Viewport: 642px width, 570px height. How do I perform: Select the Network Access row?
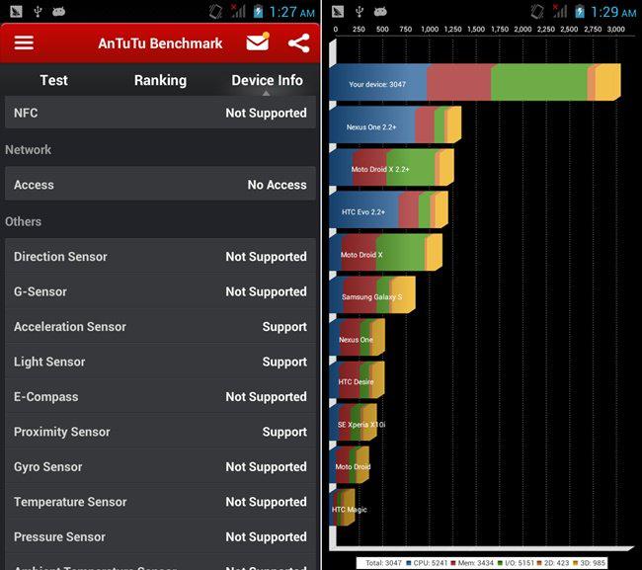[x=160, y=185]
